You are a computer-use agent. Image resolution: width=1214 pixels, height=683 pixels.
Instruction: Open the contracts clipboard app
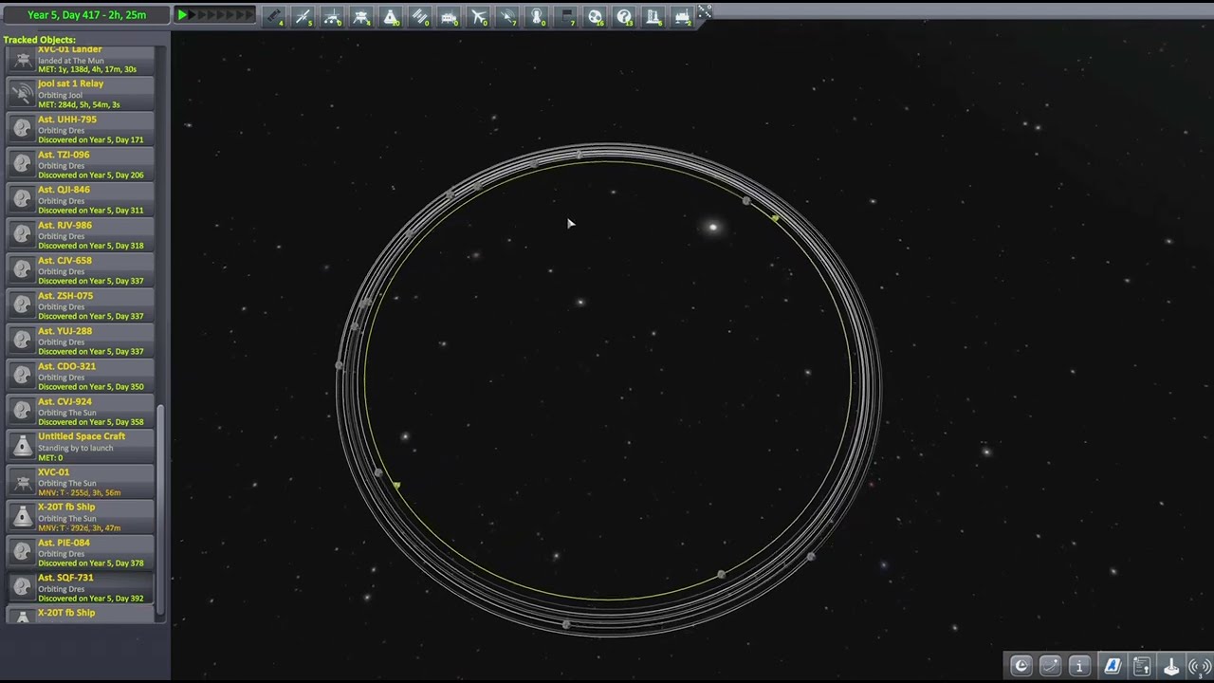(x=1142, y=666)
